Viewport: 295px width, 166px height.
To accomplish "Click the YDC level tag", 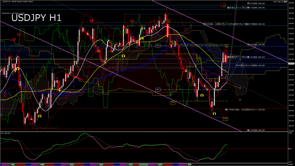I will point(158,90).
